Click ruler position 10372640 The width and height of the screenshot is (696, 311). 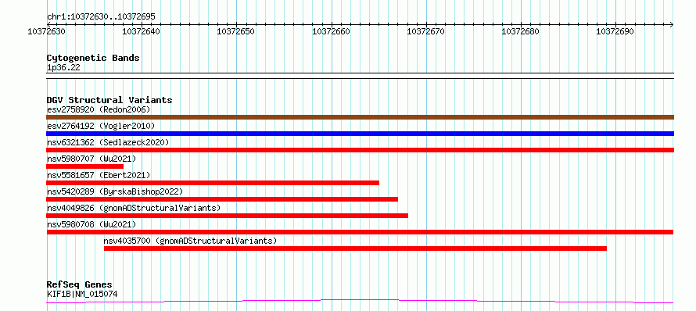coord(141,31)
